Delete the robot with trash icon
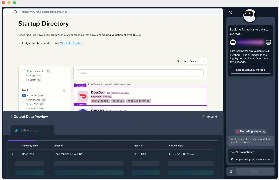Image resolution: width=279 pixels, height=180 pixels. pyautogui.click(x=231, y=171)
